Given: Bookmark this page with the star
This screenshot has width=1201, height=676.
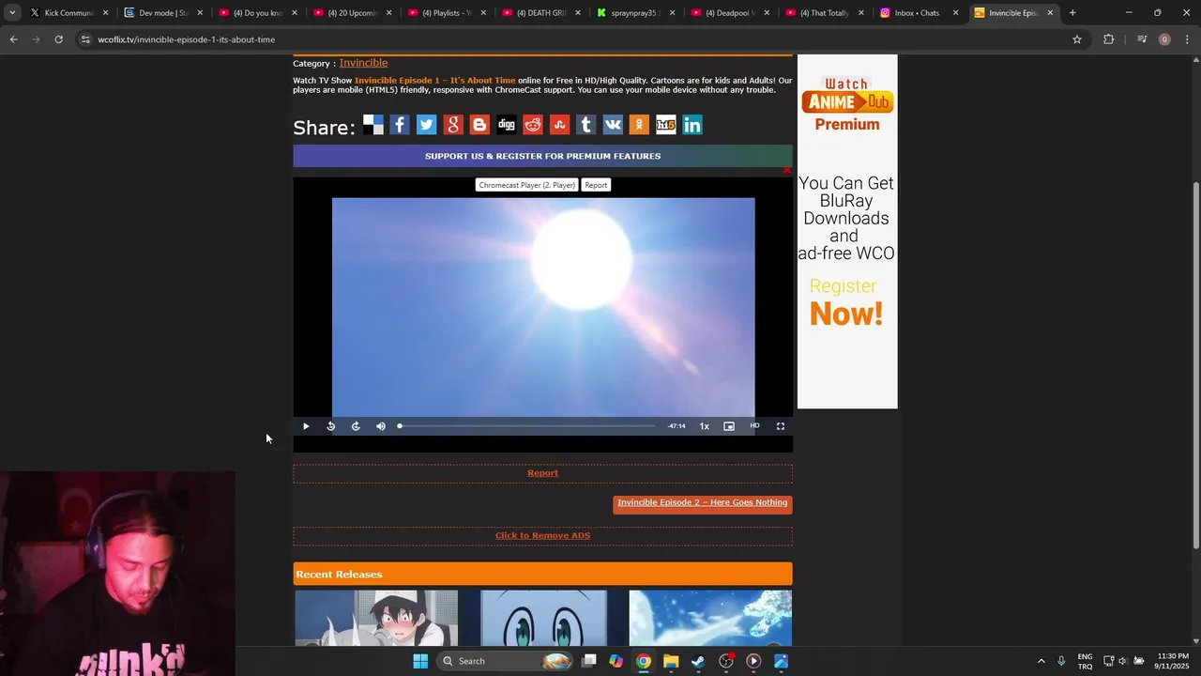Looking at the screenshot, I should pyautogui.click(x=1077, y=39).
